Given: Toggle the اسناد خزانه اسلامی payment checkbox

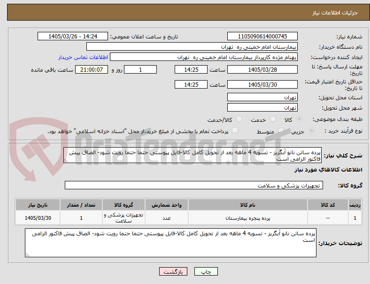Looking at the screenshot, I should [235, 130].
